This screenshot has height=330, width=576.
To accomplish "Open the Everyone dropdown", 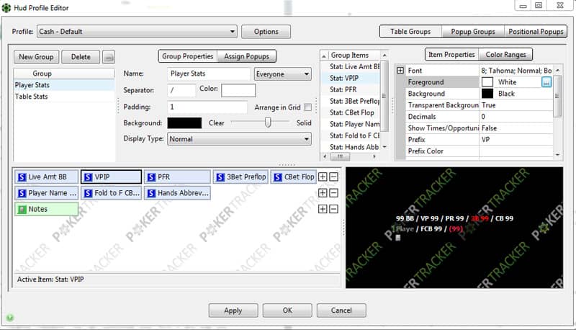I will click(282, 74).
